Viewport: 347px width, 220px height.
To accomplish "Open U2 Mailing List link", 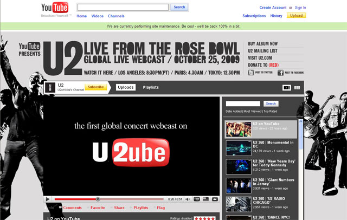I will [x=262, y=51].
